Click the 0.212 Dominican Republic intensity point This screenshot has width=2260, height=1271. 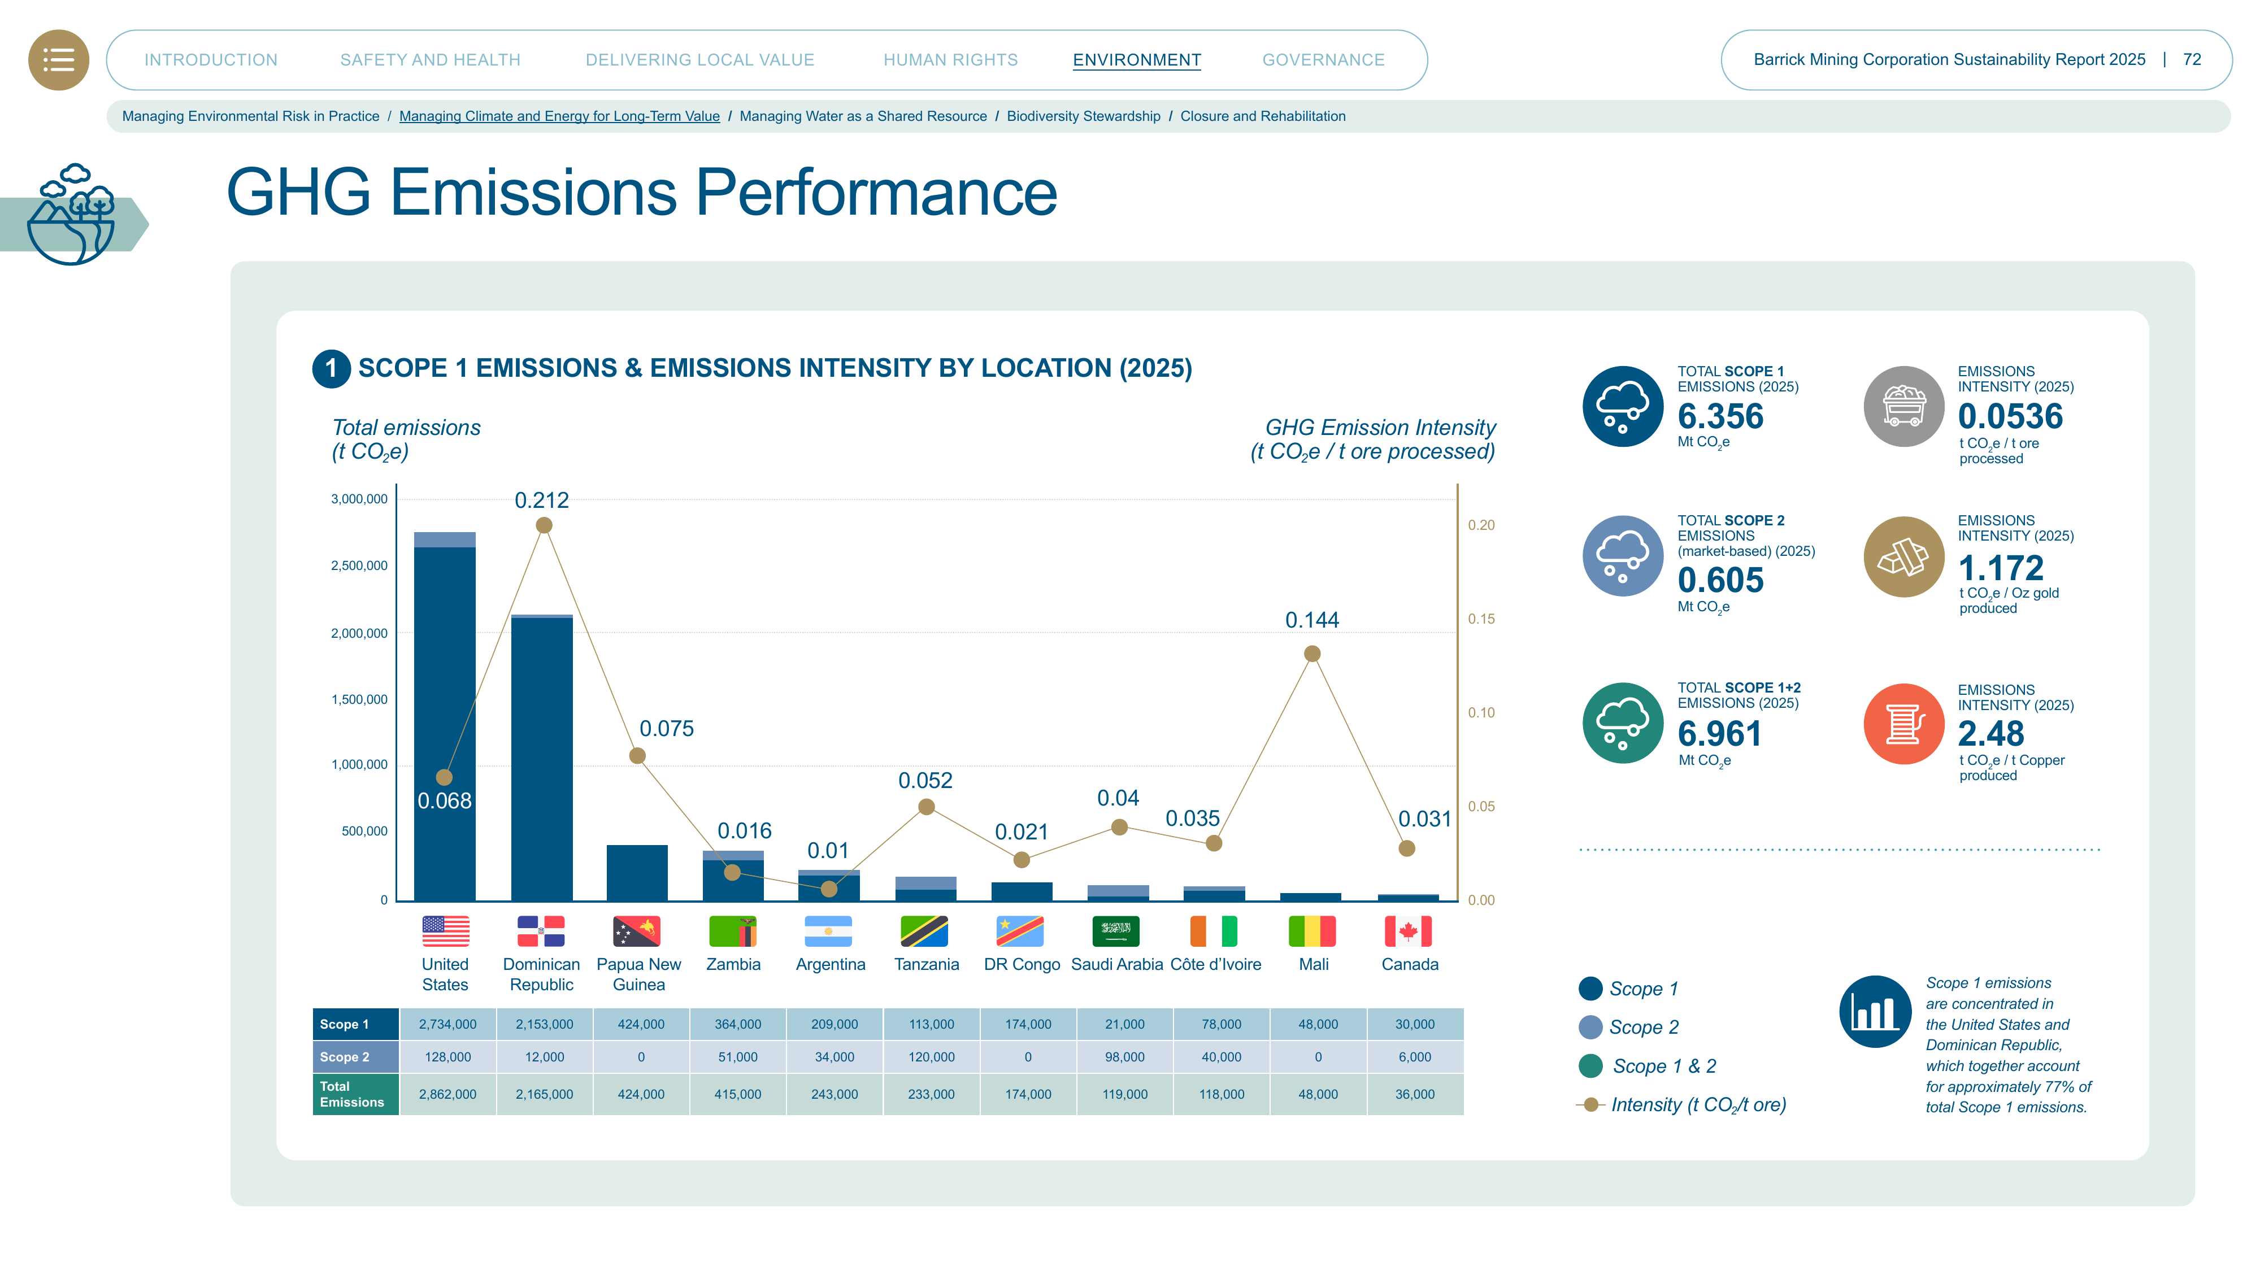544,525
